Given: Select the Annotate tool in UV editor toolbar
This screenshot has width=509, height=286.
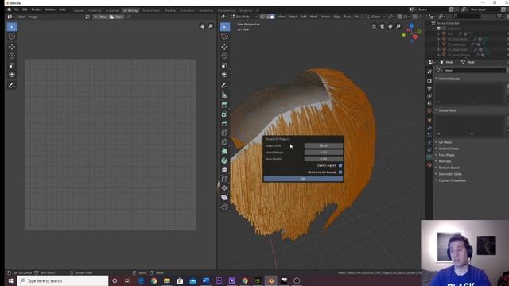Looking at the screenshot, I should point(12,86).
